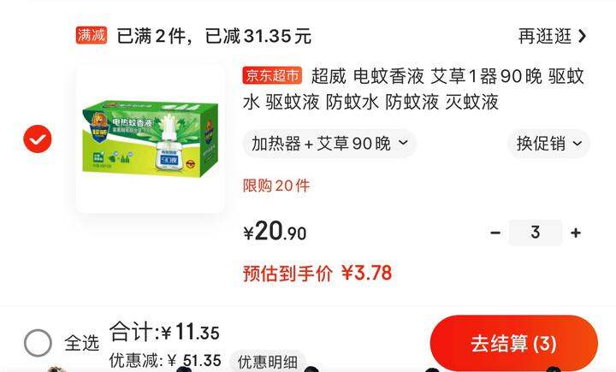
Task: Tap the 全选 label text
Action: 82,343
